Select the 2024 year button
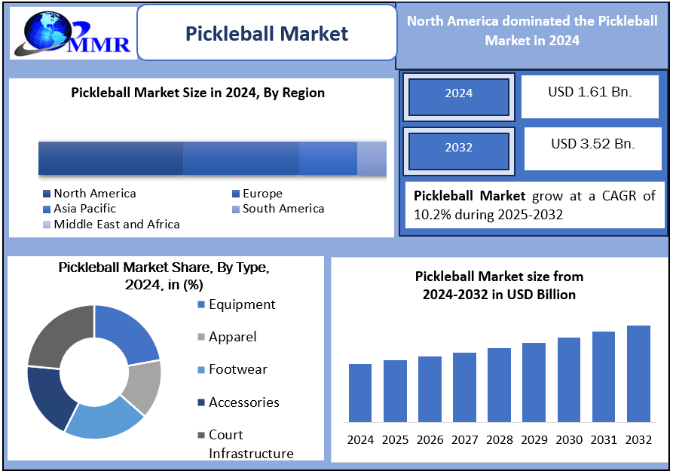 click(458, 94)
